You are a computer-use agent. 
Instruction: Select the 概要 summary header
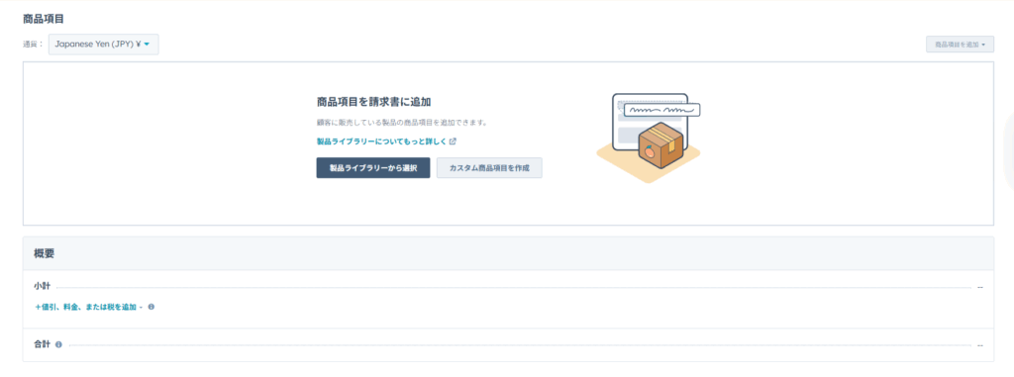[x=44, y=253]
